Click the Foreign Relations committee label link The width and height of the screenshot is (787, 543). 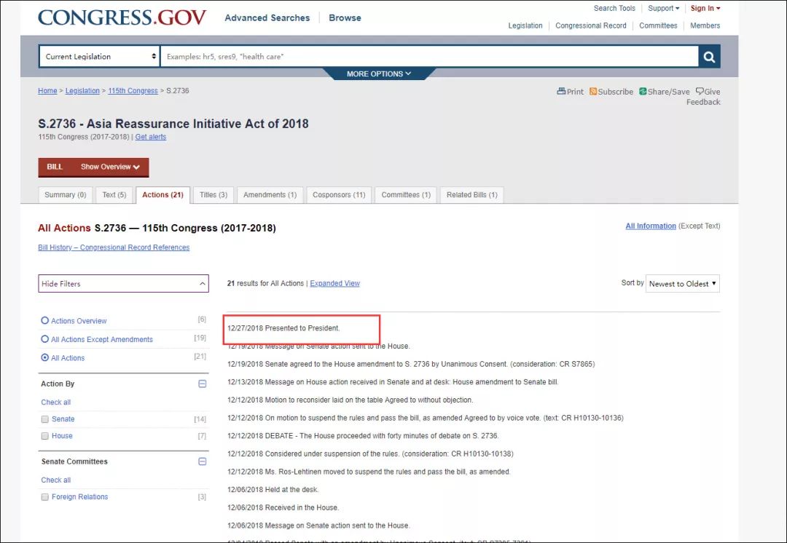tap(80, 497)
